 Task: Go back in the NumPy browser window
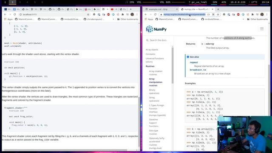tap(146, 14)
